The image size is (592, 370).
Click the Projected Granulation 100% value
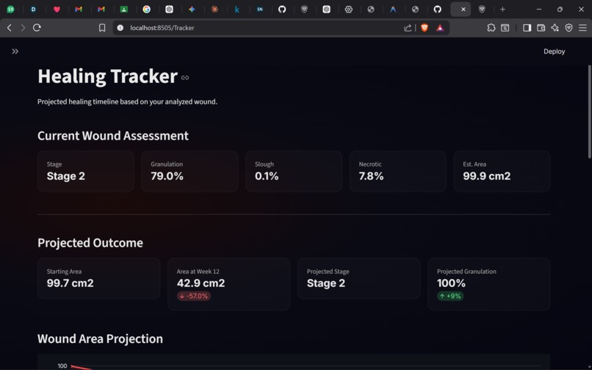pyautogui.click(x=451, y=283)
